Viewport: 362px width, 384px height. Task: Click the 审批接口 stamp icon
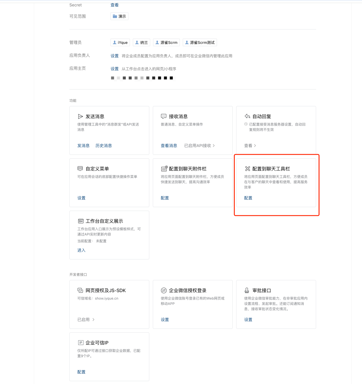pos(247,290)
